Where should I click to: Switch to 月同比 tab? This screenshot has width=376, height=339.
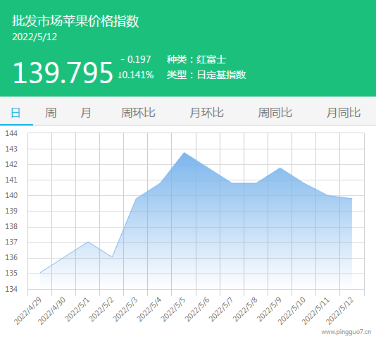(344, 113)
